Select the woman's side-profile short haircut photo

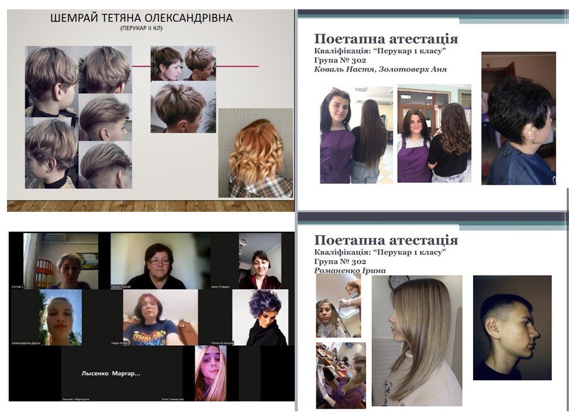pos(167,64)
